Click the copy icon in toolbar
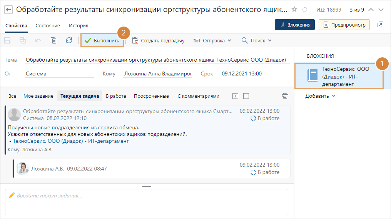The image size is (391, 219). pos(53,40)
